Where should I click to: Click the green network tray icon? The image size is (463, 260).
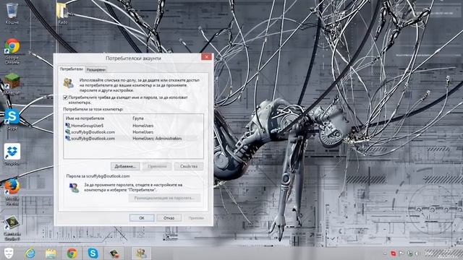point(409,253)
